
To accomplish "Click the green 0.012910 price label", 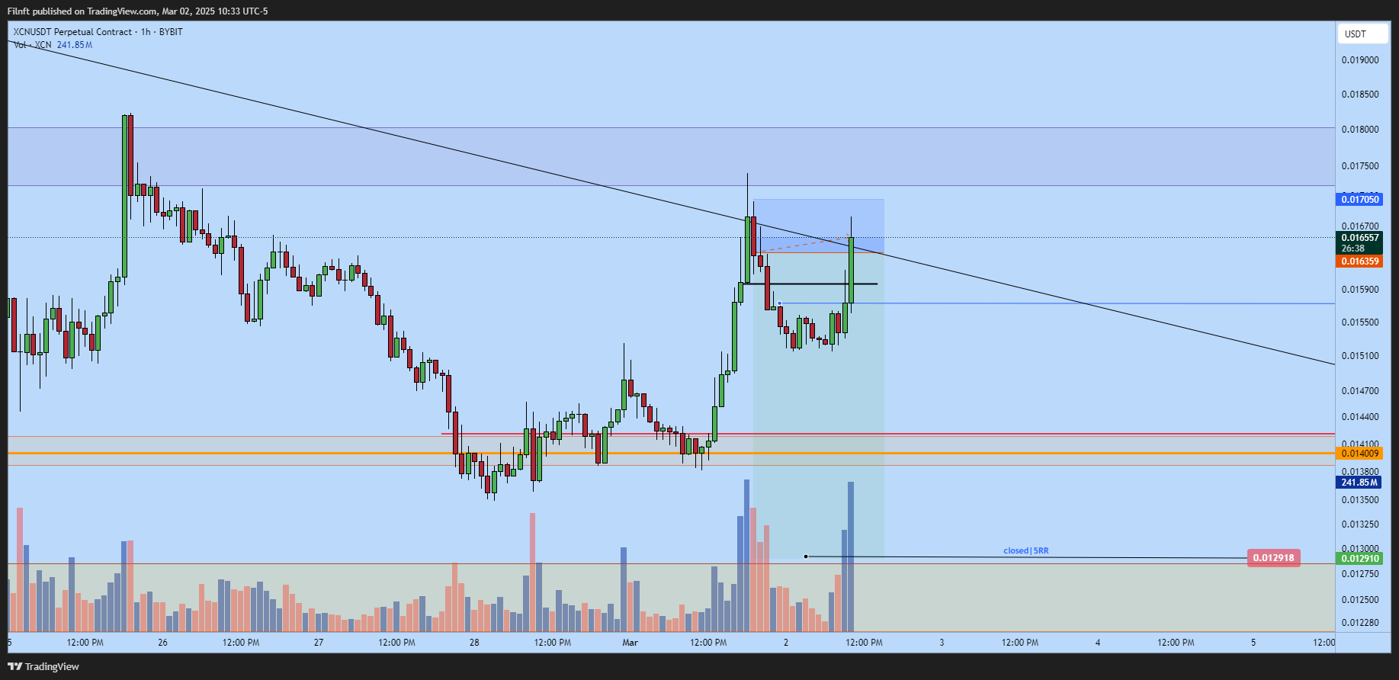I will pyautogui.click(x=1360, y=559).
